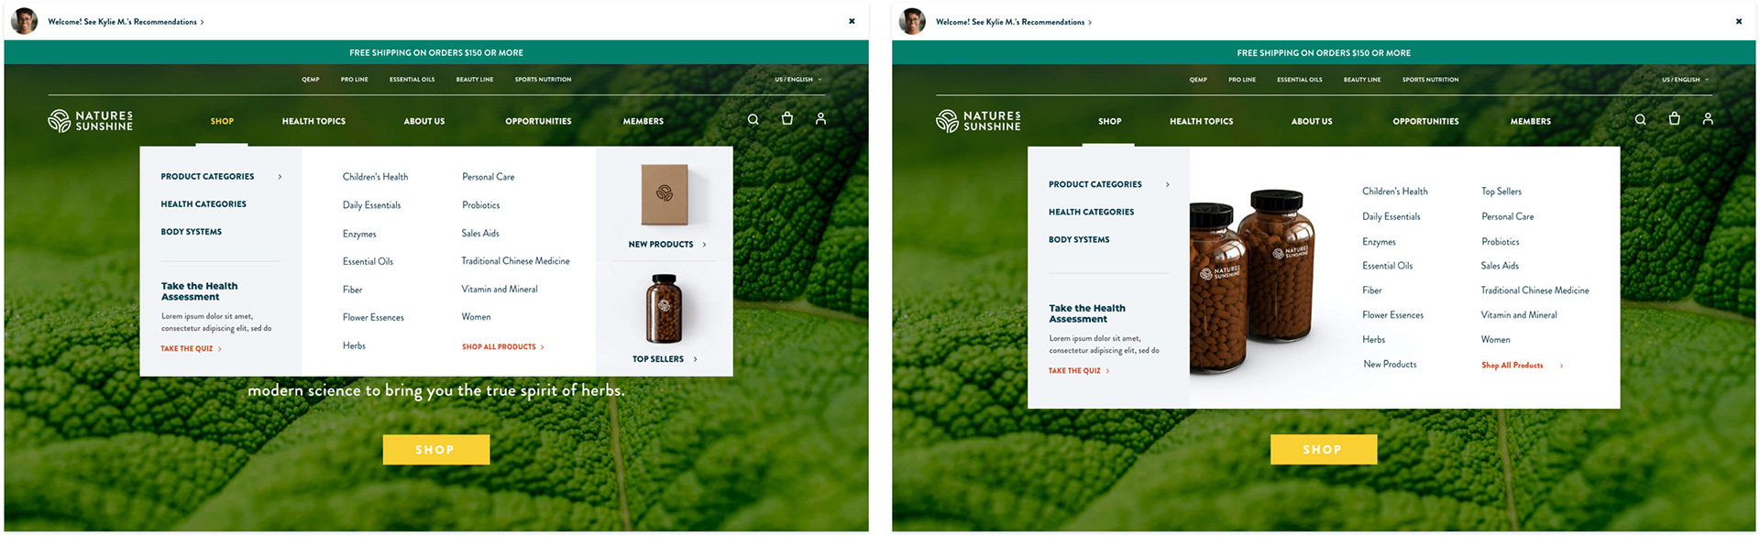Click the yellow SHOP button in left mockup
Screen dimensions: 1760x537
(435, 450)
